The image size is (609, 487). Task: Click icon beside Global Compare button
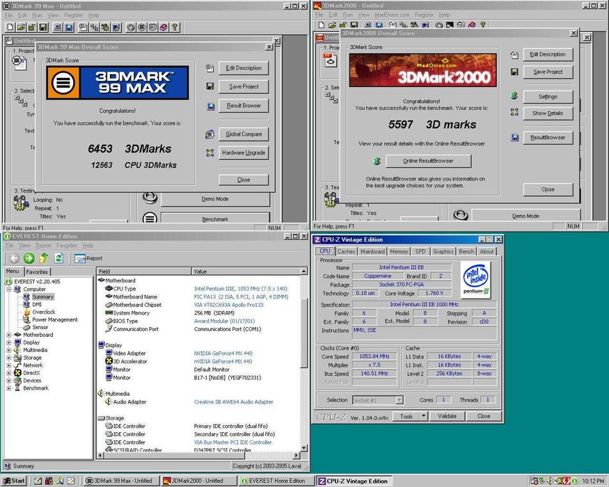tap(209, 134)
